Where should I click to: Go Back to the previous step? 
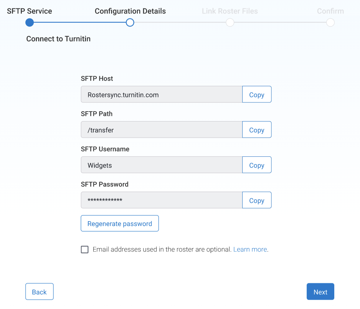(39, 292)
